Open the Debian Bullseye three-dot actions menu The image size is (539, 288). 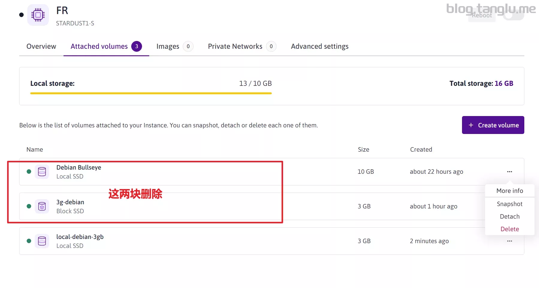pyautogui.click(x=509, y=172)
